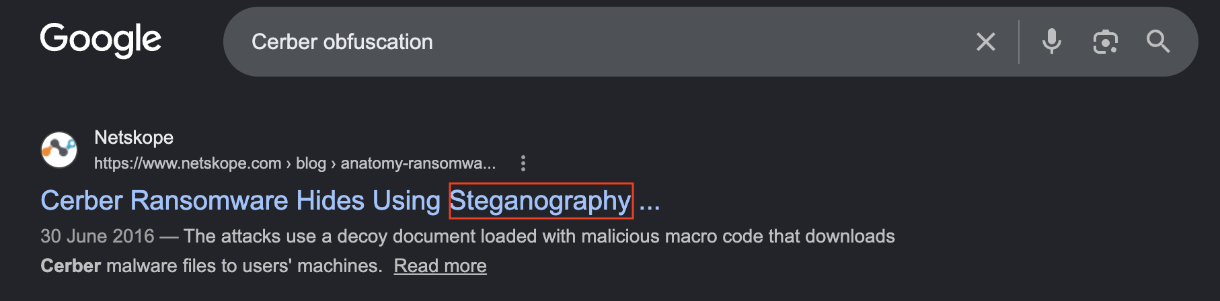Screen dimensions: 1220x301
Task: Click the Netskope site favicon
Action: tap(59, 150)
